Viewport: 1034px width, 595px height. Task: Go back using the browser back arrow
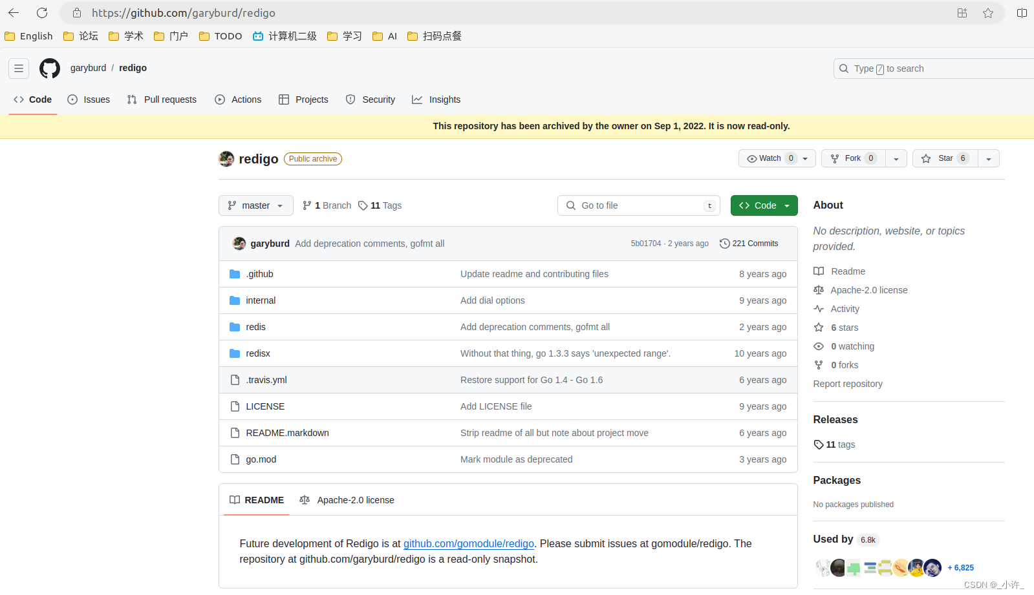pos(14,13)
